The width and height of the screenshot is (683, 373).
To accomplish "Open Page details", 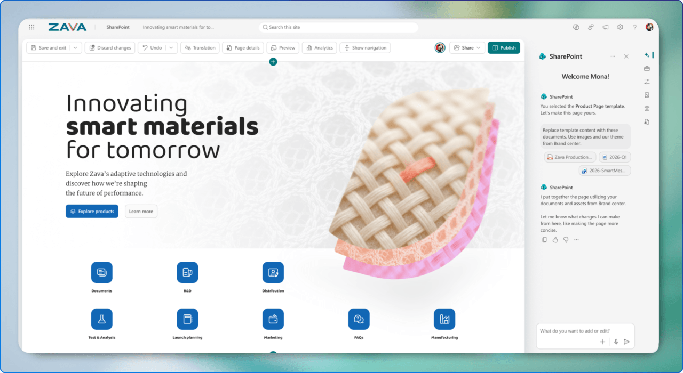I will point(243,48).
